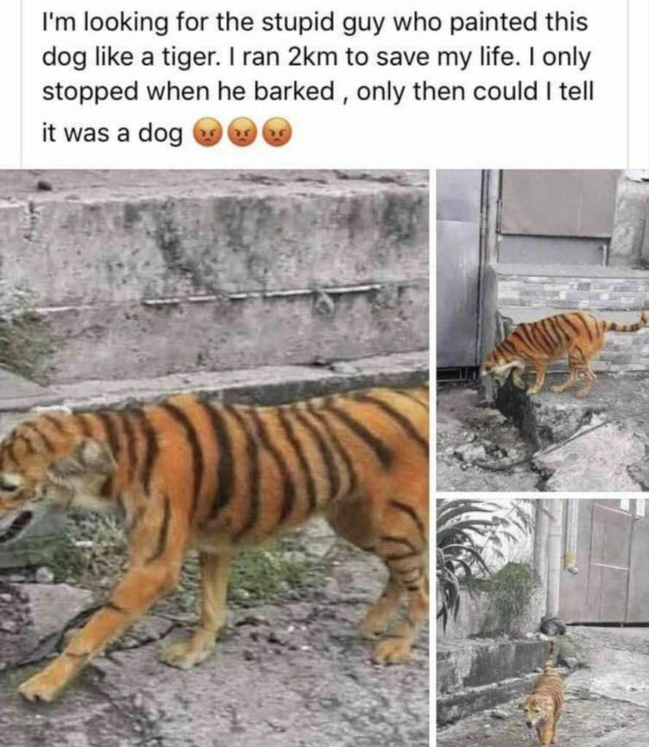Viewport: 649px width, 747px height.
Task: Click the last angry face emoji
Action: click(x=278, y=131)
